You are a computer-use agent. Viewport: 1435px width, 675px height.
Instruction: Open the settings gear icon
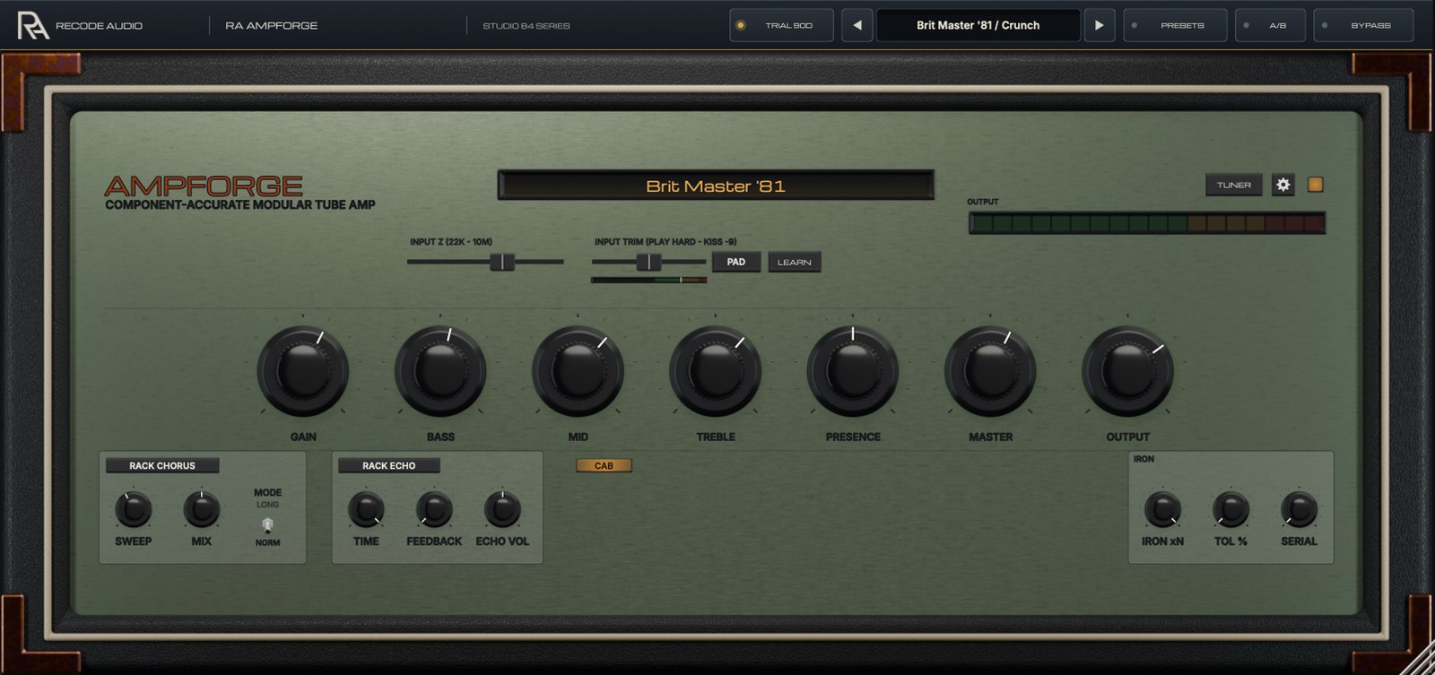click(x=1283, y=185)
